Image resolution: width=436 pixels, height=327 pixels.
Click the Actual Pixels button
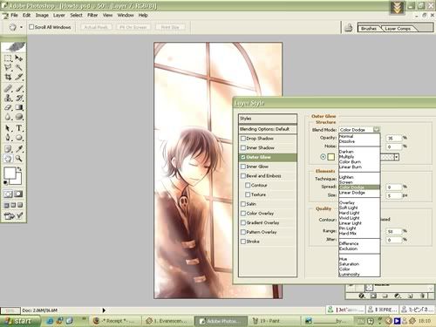pyautogui.click(x=96, y=27)
